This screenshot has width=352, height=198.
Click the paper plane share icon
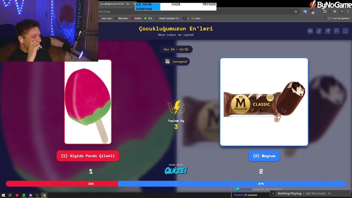coord(328,31)
